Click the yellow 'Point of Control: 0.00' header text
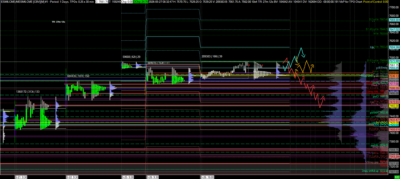400x179 pixels. point(376,2)
